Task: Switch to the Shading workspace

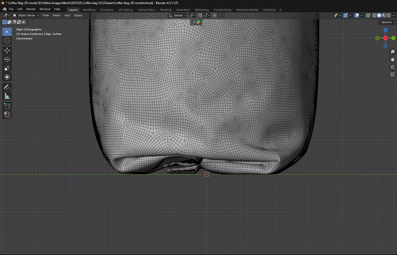Action: 166,10
